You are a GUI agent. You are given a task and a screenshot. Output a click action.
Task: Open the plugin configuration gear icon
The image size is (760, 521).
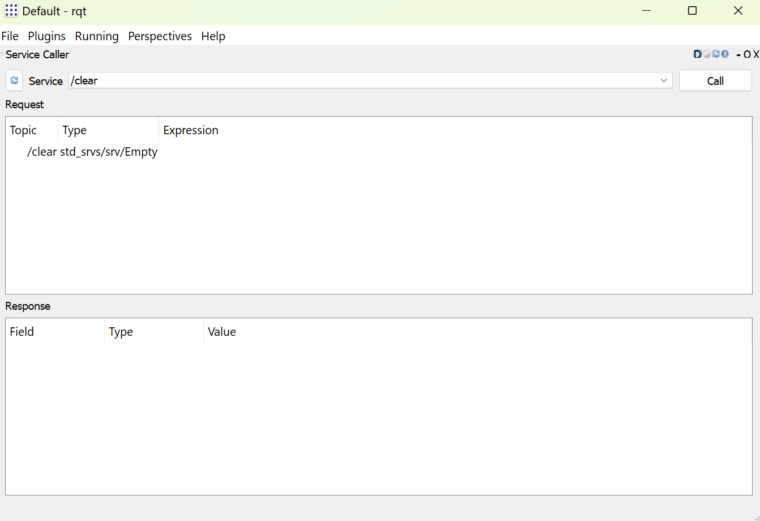tap(707, 54)
